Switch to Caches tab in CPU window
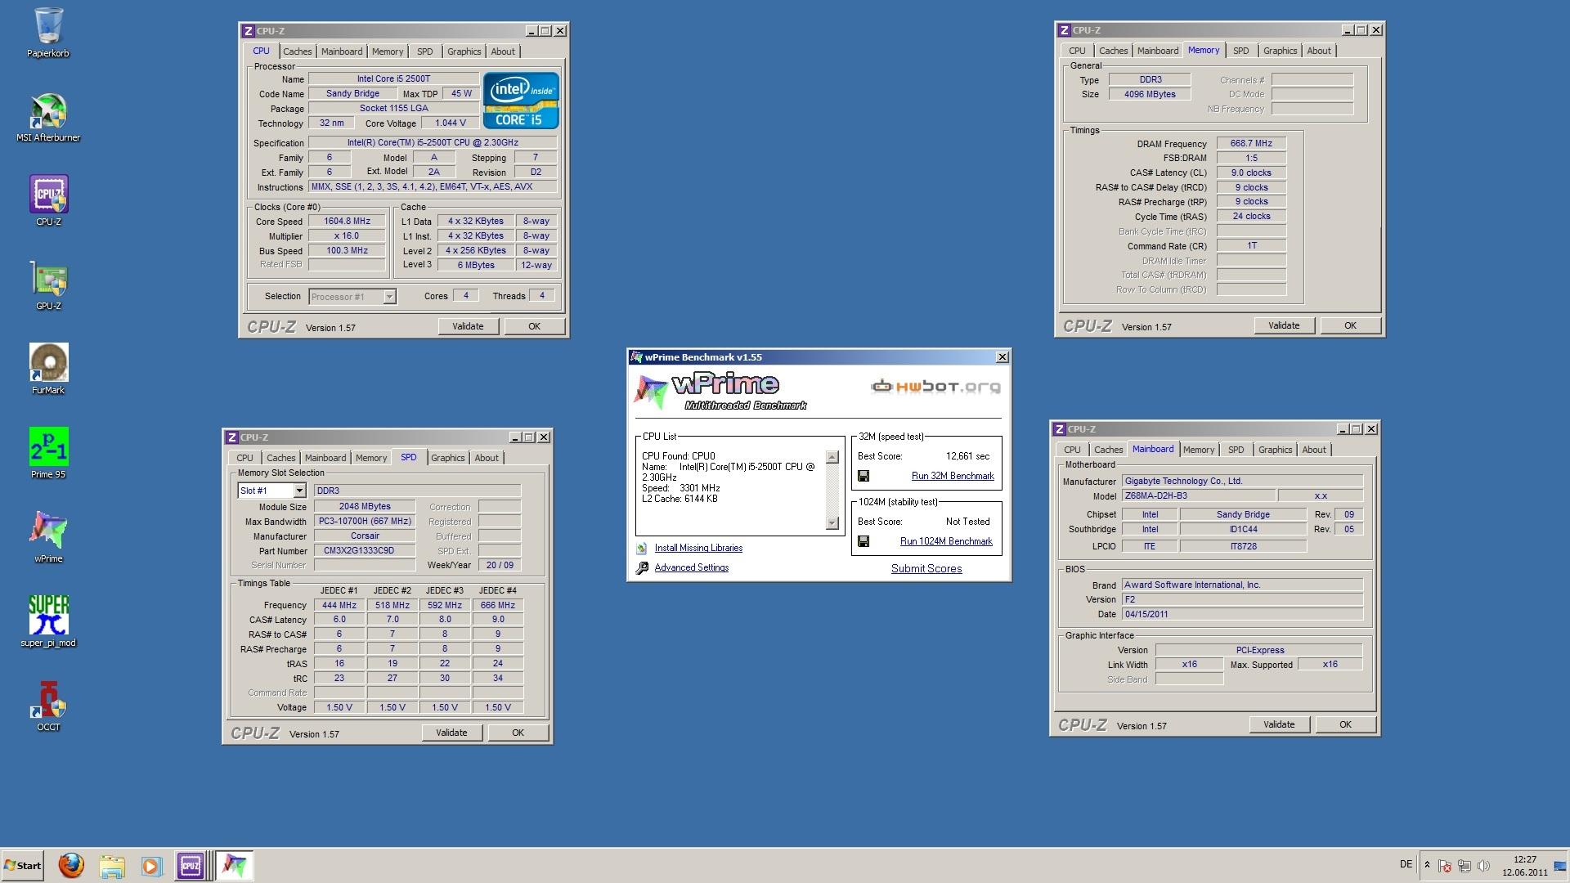The height and width of the screenshot is (883, 1570). pos(297,52)
